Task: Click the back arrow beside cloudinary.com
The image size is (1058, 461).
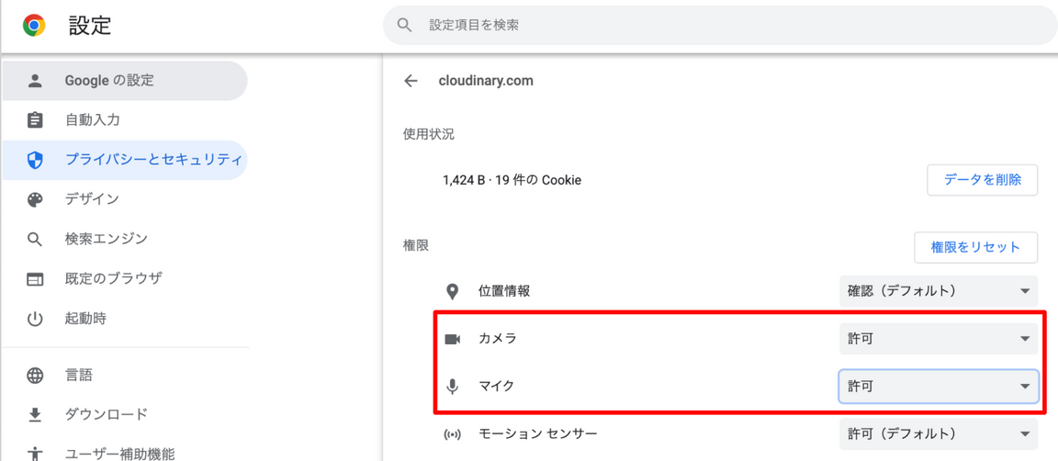Action: [411, 81]
